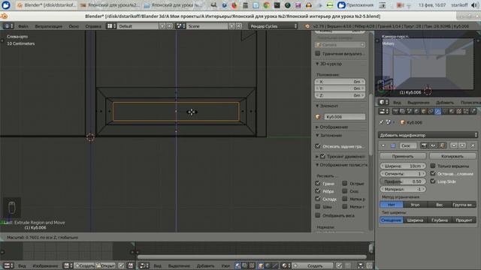
Task: Open the Файл menu
Action: (x=23, y=26)
